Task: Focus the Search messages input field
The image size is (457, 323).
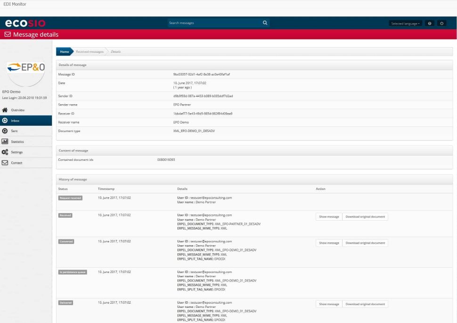Action: click(x=213, y=23)
